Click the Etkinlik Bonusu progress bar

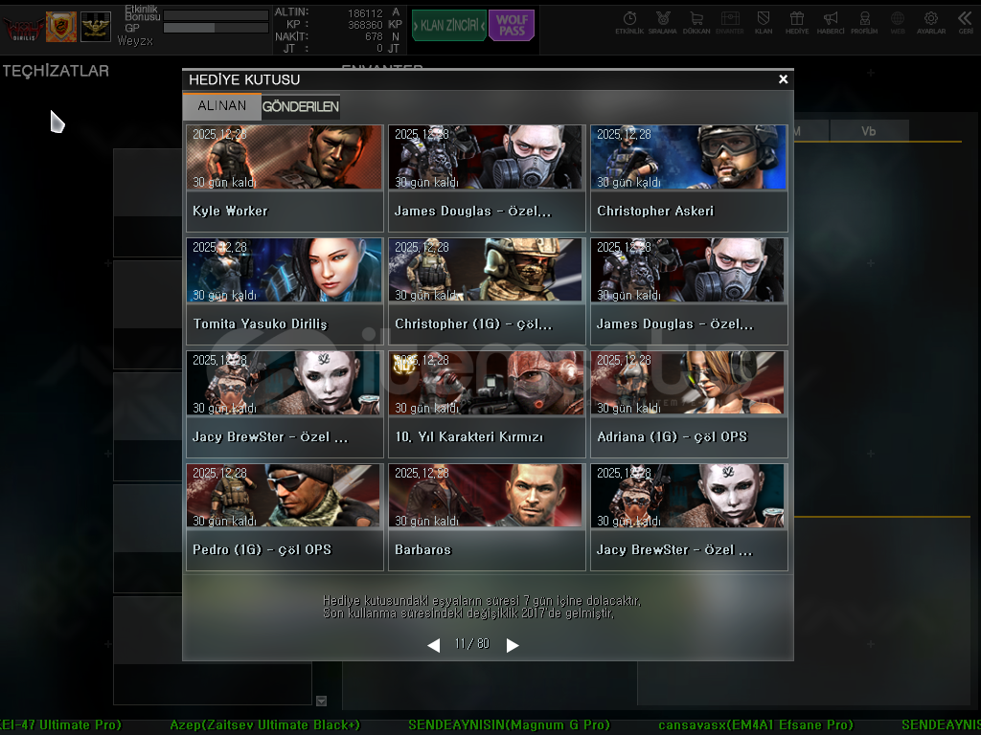216,15
